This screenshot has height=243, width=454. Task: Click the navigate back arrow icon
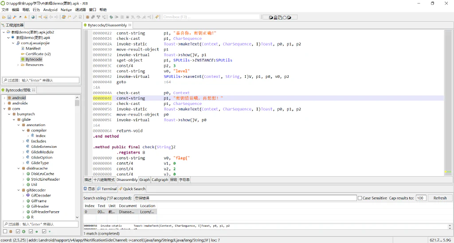coord(51,17)
